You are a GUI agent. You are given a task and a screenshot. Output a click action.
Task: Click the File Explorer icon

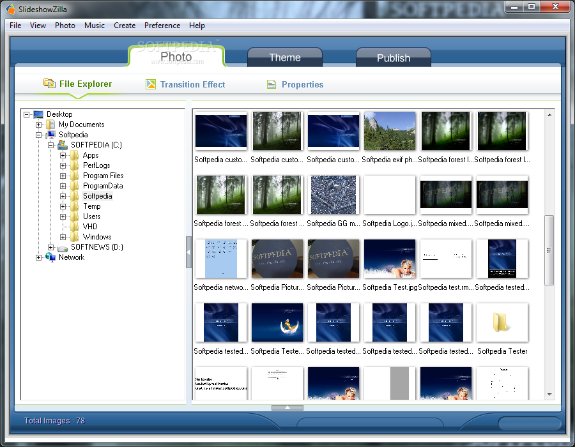[49, 84]
